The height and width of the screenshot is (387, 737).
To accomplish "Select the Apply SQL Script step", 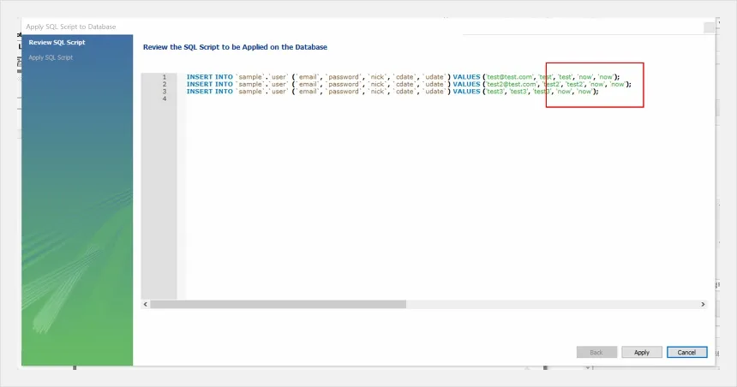I will click(51, 57).
